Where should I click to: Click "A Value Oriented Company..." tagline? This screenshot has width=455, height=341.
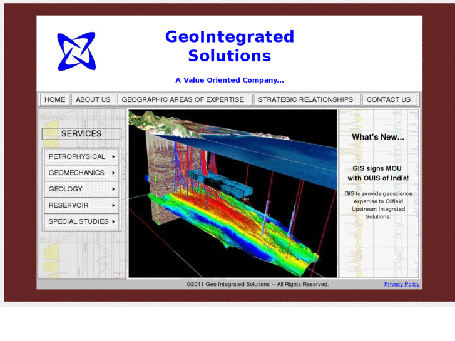point(230,80)
